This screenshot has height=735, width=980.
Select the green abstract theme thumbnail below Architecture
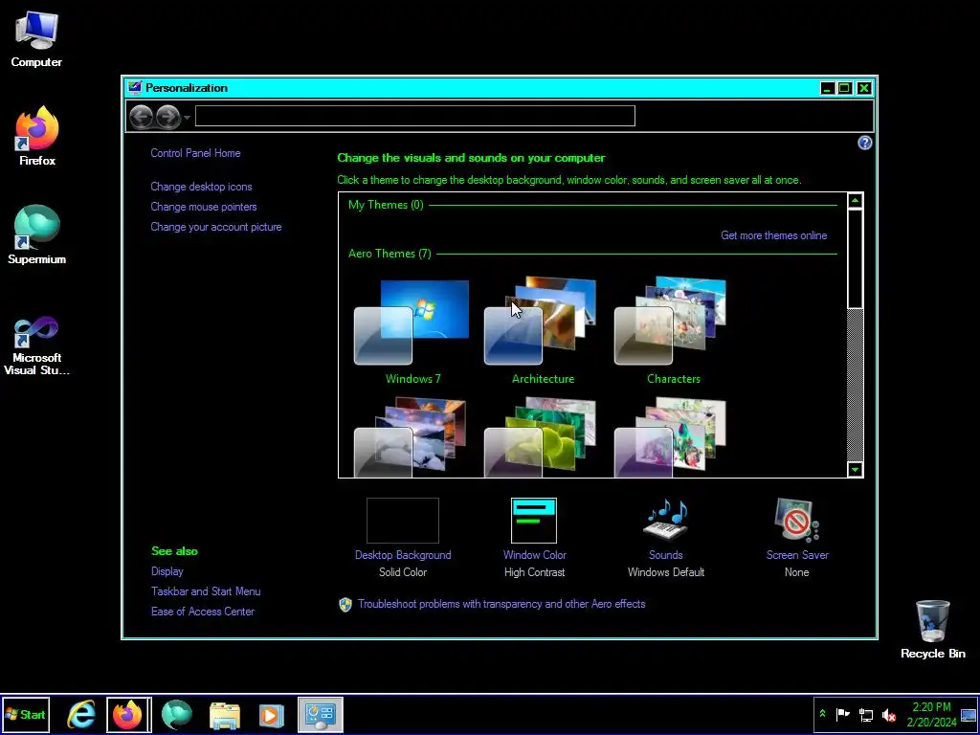541,437
